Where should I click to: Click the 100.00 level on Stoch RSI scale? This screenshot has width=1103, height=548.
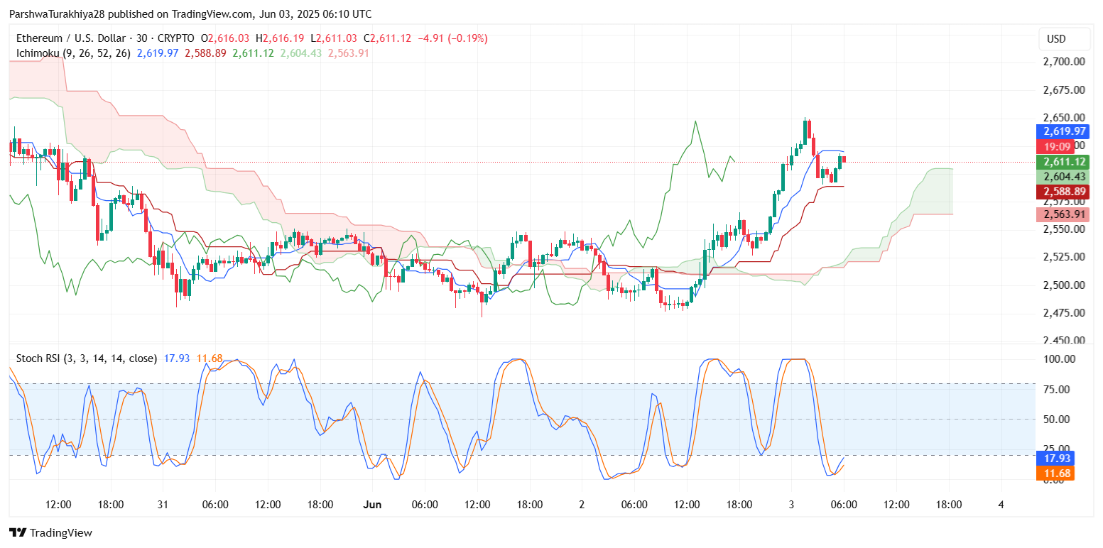[x=1058, y=359]
